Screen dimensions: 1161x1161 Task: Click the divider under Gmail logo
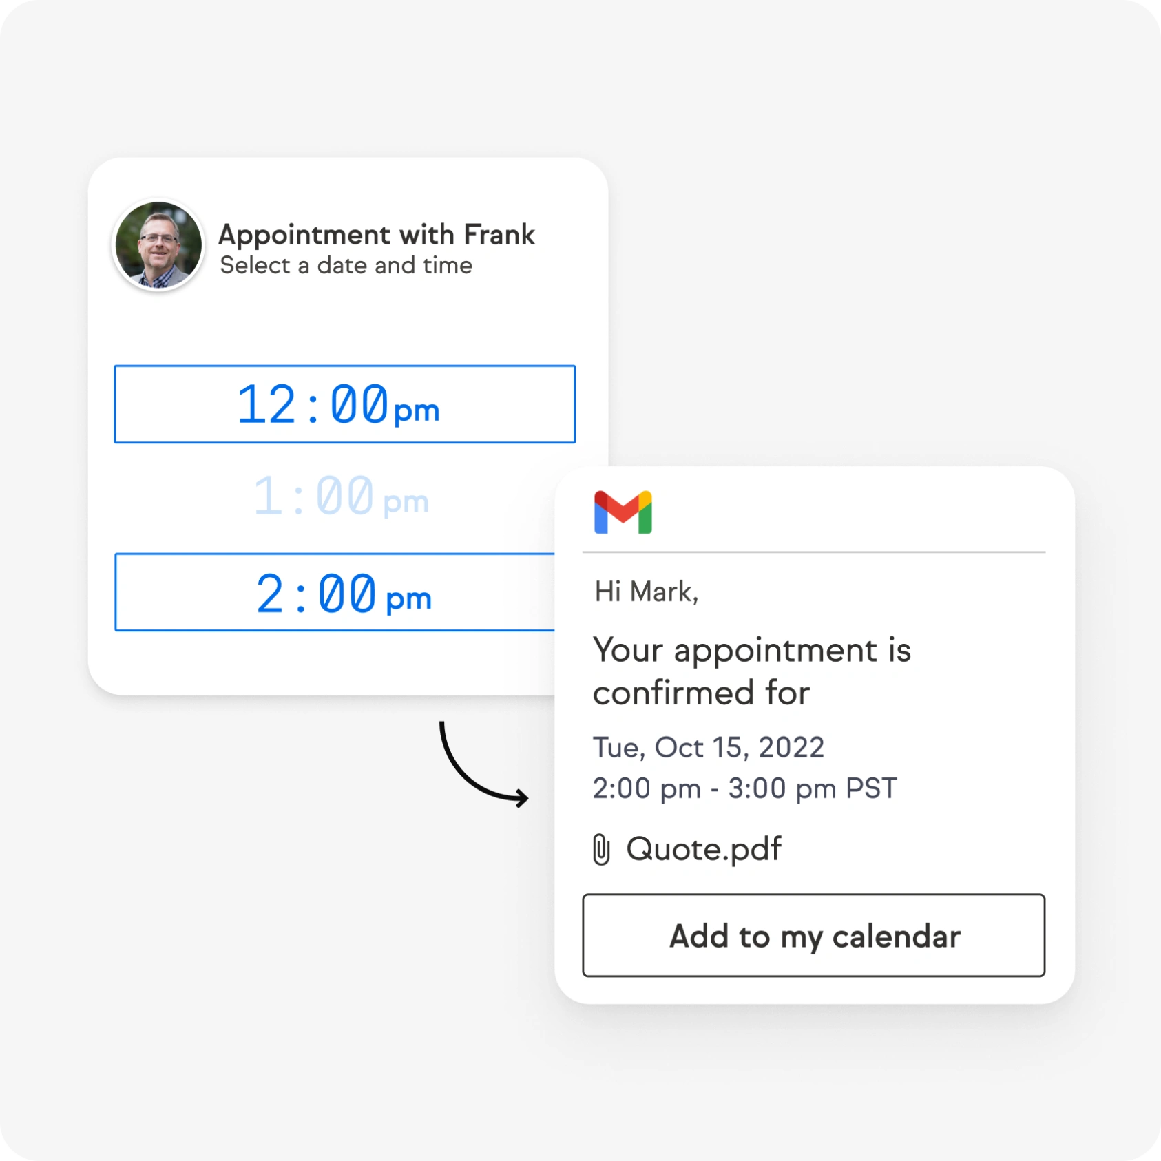pos(814,552)
